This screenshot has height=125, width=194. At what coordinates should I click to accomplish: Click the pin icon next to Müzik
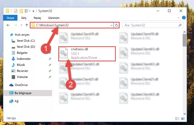(x=50, y=65)
